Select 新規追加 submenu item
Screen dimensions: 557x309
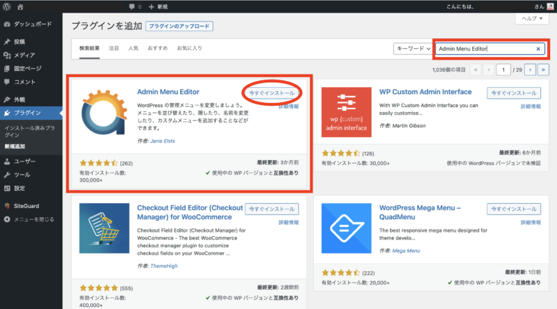pos(15,146)
